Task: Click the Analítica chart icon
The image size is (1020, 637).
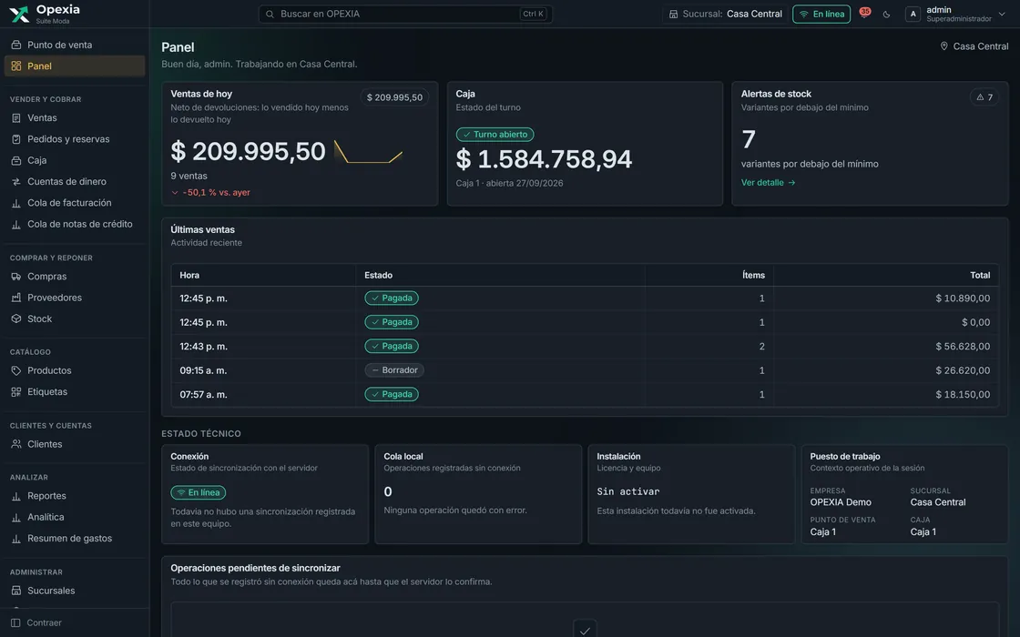Action: point(16,518)
